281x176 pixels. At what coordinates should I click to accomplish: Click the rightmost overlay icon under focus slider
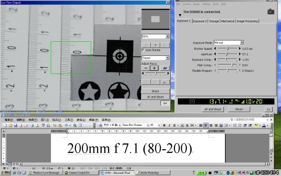coord(165,82)
